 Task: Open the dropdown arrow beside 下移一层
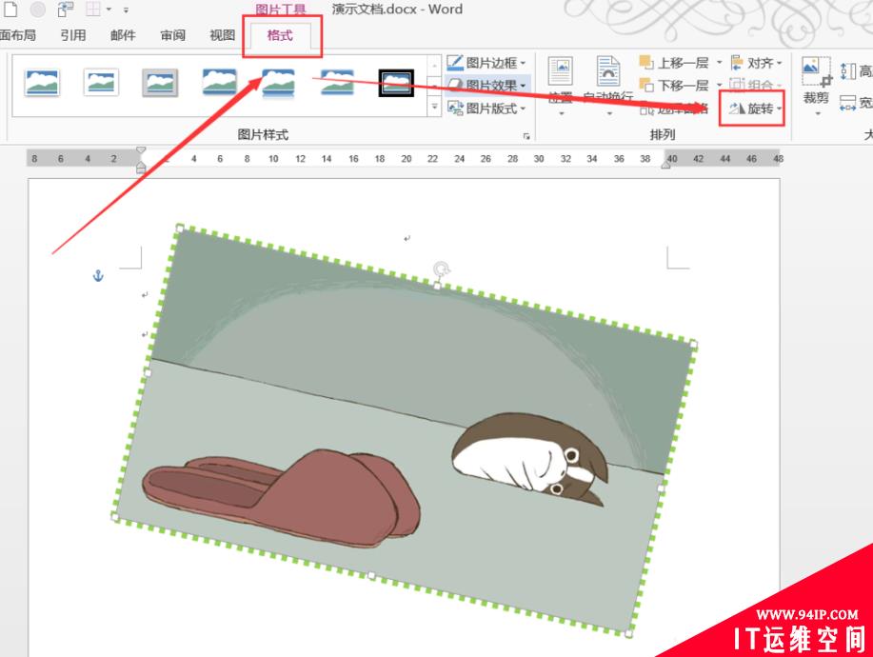(720, 85)
